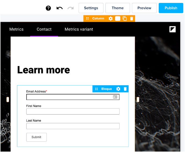Image resolution: width=185 pixels, height=154 pixels.
Task: Open Column settings gear
Action: pyautogui.click(x=111, y=18)
